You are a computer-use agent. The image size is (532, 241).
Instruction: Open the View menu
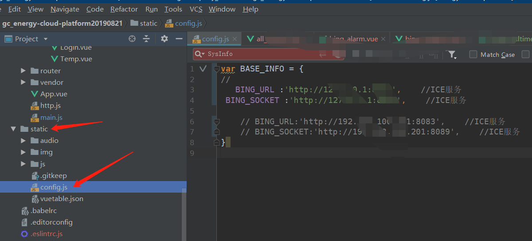click(35, 9)
